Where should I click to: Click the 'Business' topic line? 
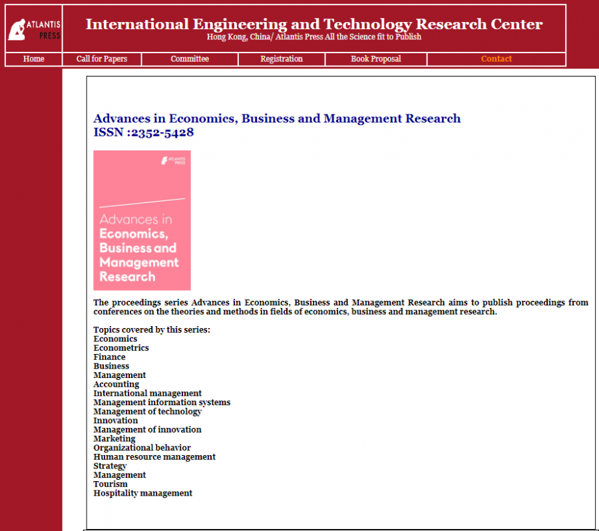[x=111, y=366]
